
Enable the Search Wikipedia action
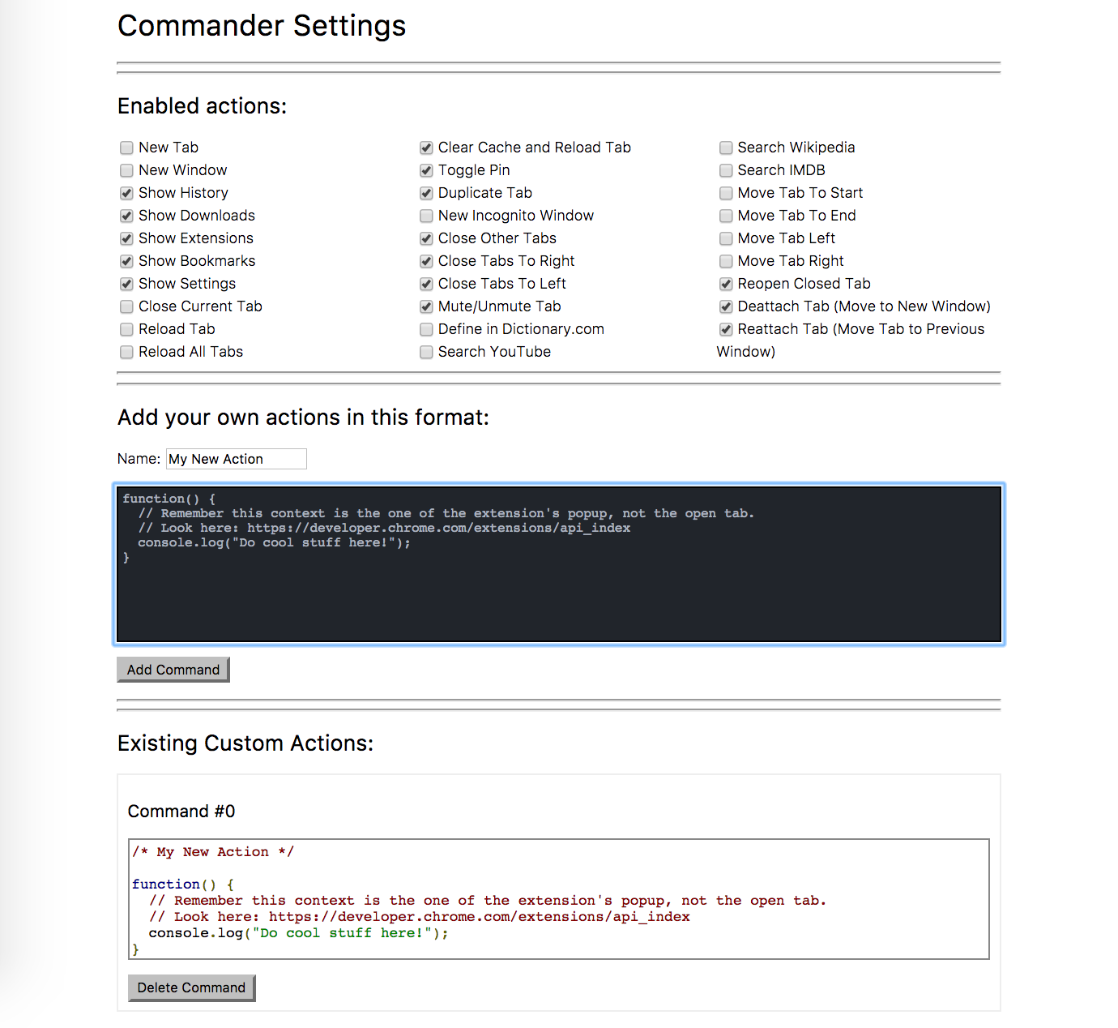726,148
